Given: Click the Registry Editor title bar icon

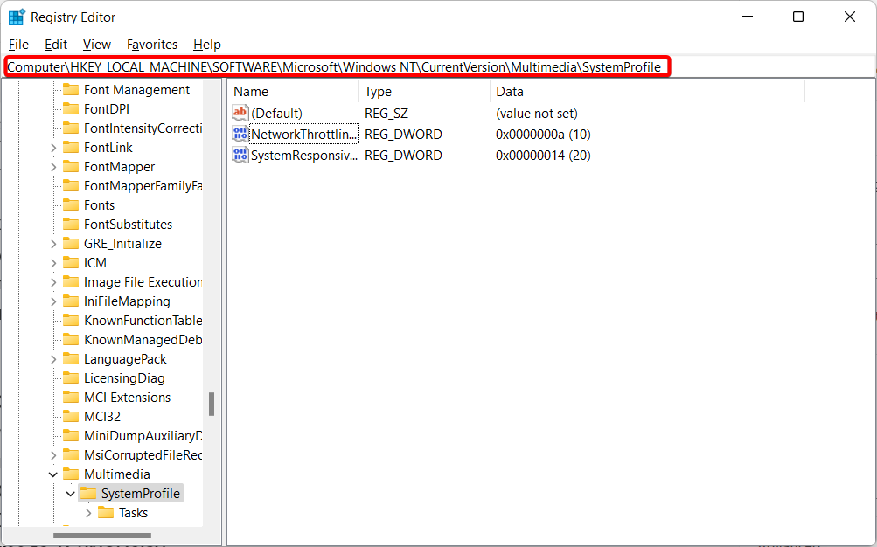Looking at the screenshot, I should tap(17, 17).
